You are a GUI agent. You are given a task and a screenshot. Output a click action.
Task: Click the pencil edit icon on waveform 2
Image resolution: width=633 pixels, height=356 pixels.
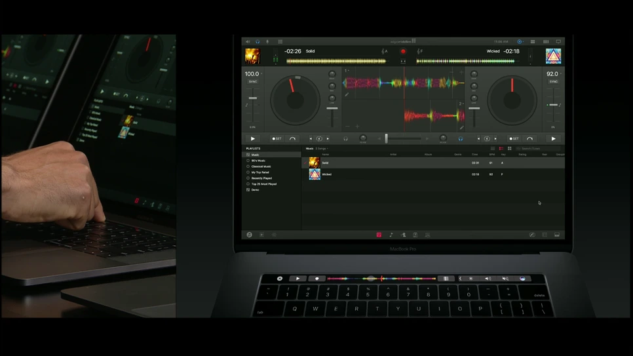click(x=461, y=128)
